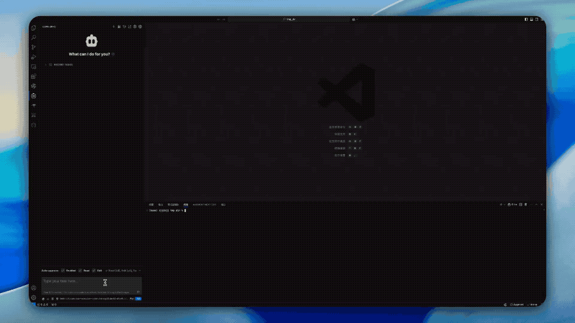
Task: Add a new terminal with the plus button
Action: coord(501,205)
